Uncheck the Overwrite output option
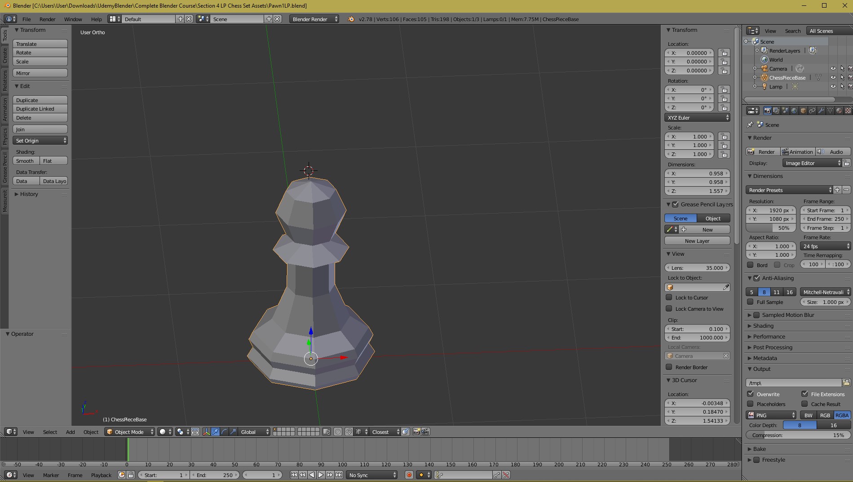Image resolution: width=853 pixels, height=482 pixels. (750, 394)
